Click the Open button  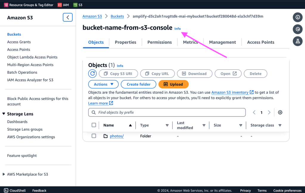point(228,73)
